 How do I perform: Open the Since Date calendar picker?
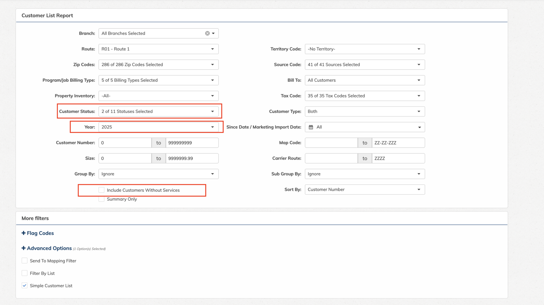click(x=311, y=127)
